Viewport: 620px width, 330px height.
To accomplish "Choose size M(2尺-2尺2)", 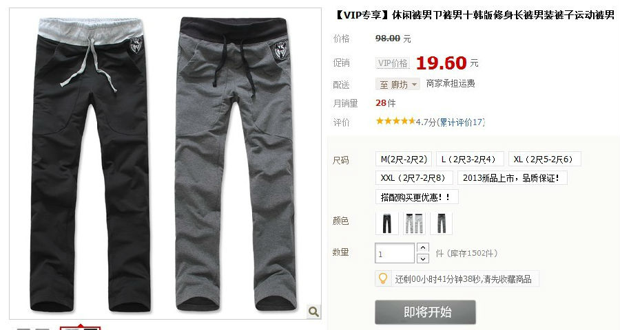I will [x=404, y=159].
